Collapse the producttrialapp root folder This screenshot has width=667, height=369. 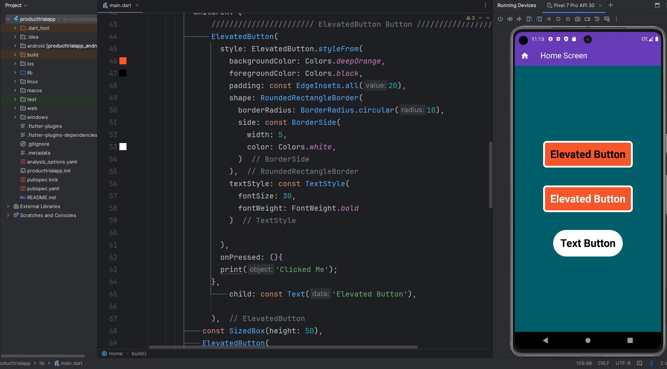pyautogui.click(x=8, y=19)
